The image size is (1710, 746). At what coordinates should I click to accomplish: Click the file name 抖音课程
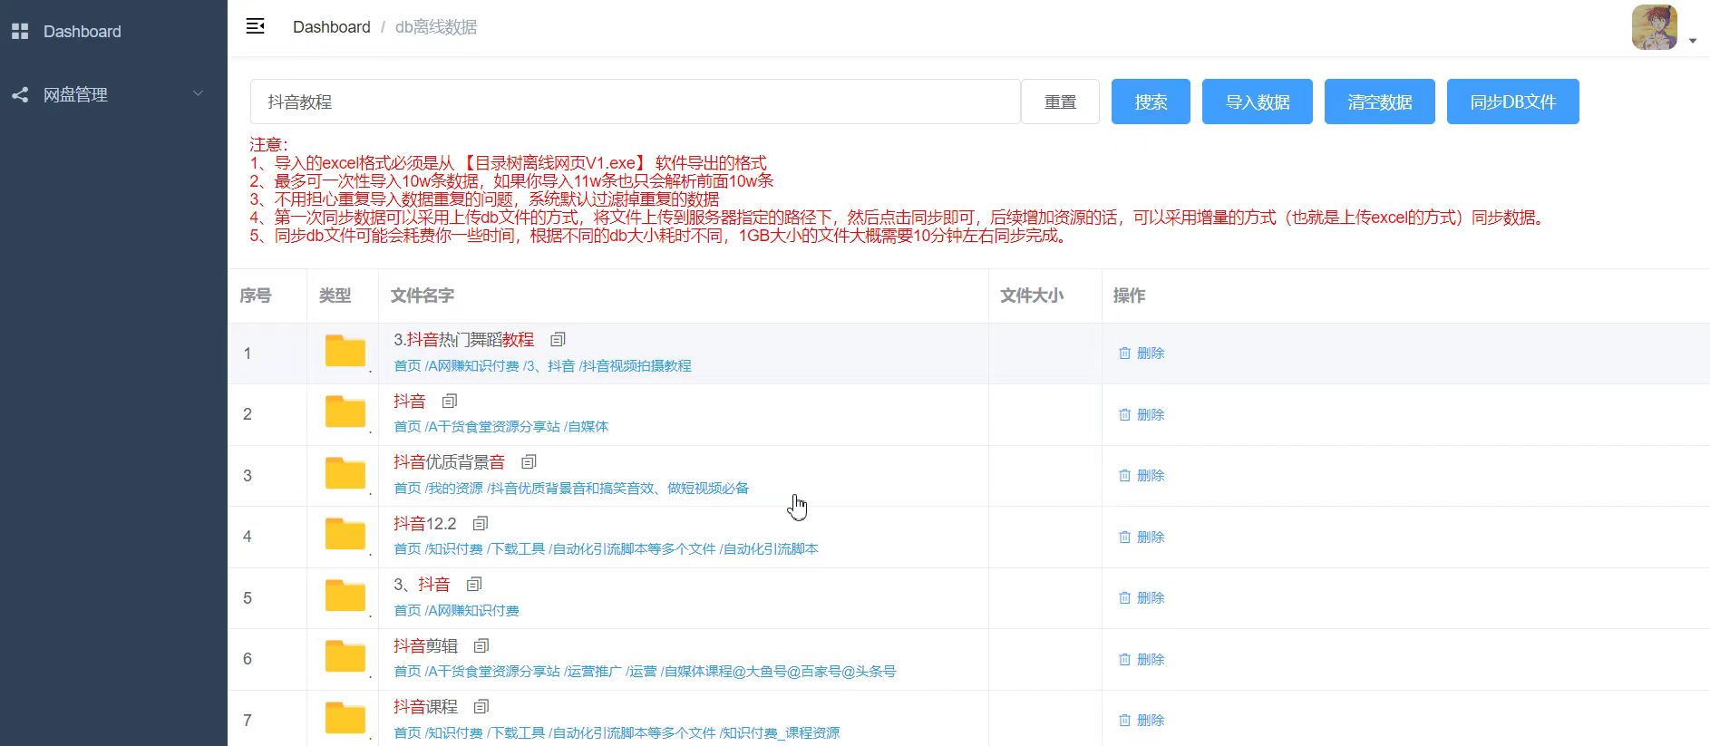425,707
